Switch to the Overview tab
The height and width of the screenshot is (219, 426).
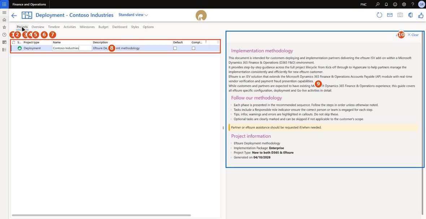(x=38, y=27)
